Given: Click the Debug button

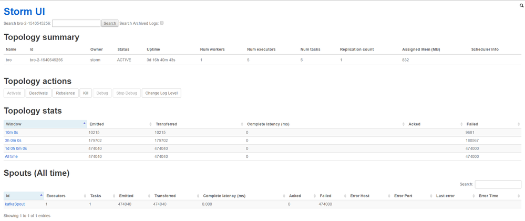Looking at the screenshot, I should coord(102,93).
